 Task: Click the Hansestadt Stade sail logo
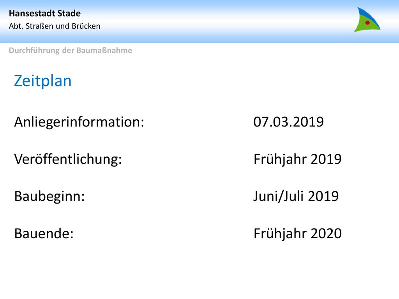click(x=367, y=20)
